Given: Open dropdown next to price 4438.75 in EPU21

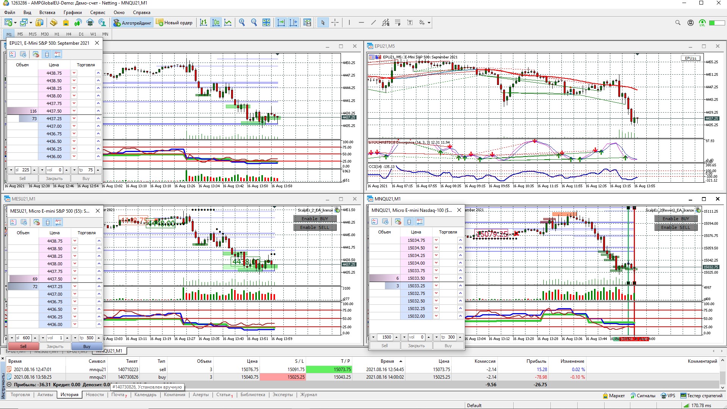Looking at the screenshot, I should tap(74, 73).
